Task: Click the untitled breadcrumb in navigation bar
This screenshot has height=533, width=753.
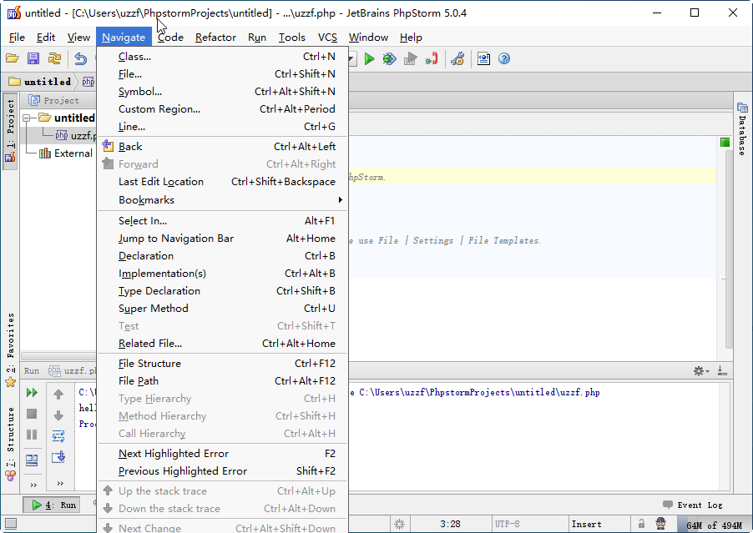Action: 41,82
